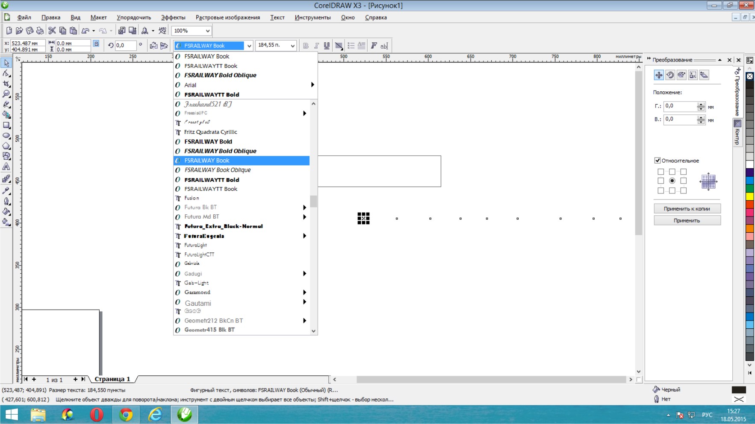Open the font name dropdown arrow
The width and height of the screenshot is (755, 424).
(249, 46)
